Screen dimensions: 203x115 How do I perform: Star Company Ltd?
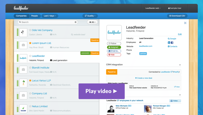tap(30, 93)
